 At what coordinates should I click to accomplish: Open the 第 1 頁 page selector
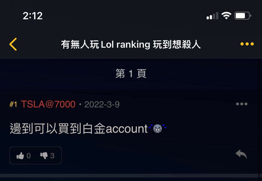click(x=131, y=73)
